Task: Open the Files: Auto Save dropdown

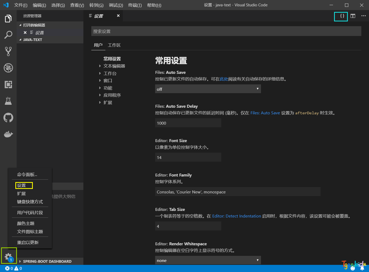Action: [208, 89]
